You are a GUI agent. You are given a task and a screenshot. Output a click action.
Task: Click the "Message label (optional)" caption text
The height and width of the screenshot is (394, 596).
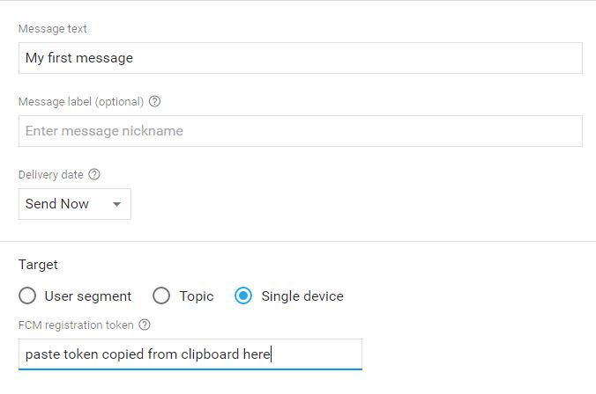point(81,101)
